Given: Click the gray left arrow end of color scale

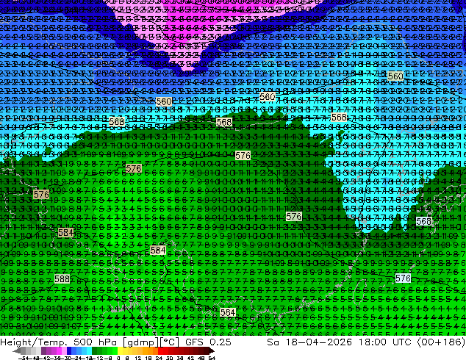Looking at the screenshot, I should (x=17, y=350).
